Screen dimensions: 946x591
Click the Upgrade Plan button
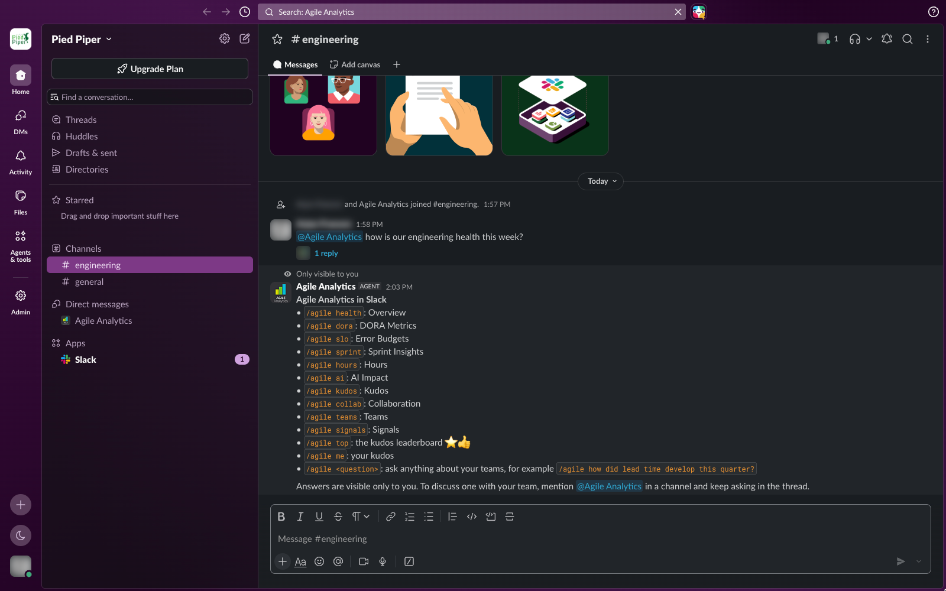click(150, 69)
